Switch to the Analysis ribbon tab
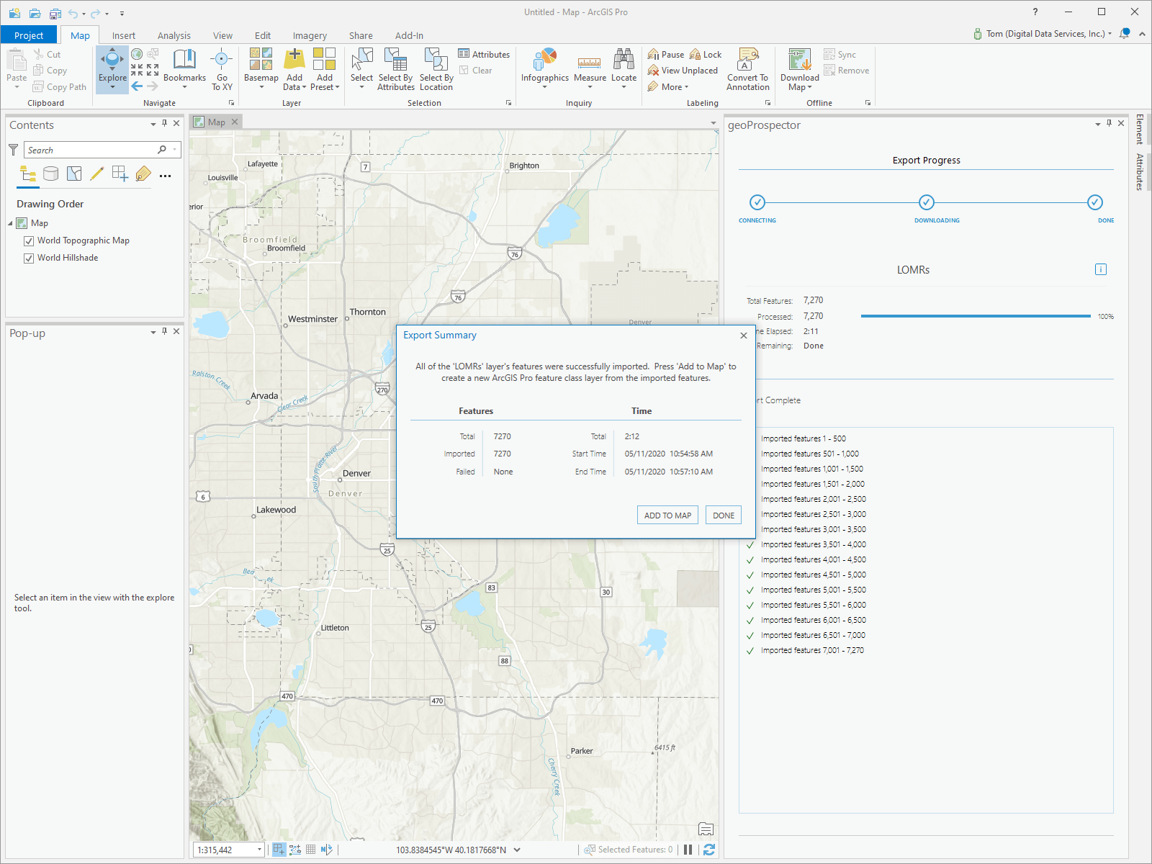Image resolution: width=1152 pixels, height=864 pixels. point(174,35)
